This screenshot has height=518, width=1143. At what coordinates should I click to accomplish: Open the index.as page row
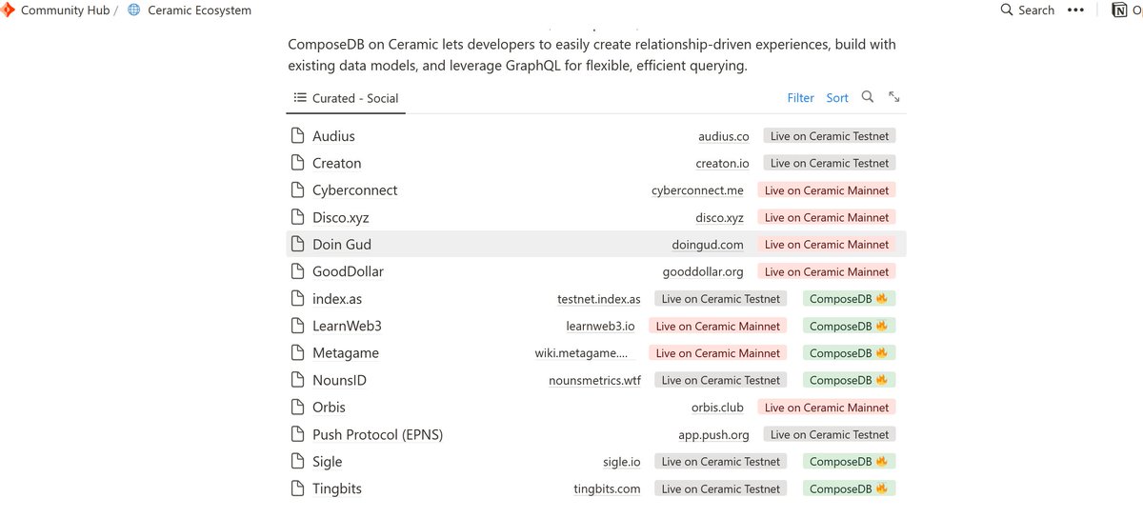click(596, 299)
